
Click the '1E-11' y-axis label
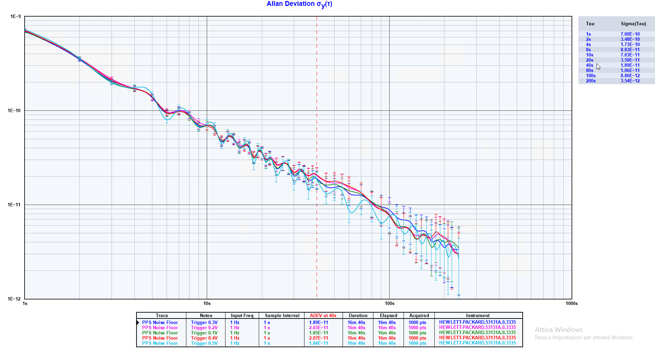[x=14, y=205]
